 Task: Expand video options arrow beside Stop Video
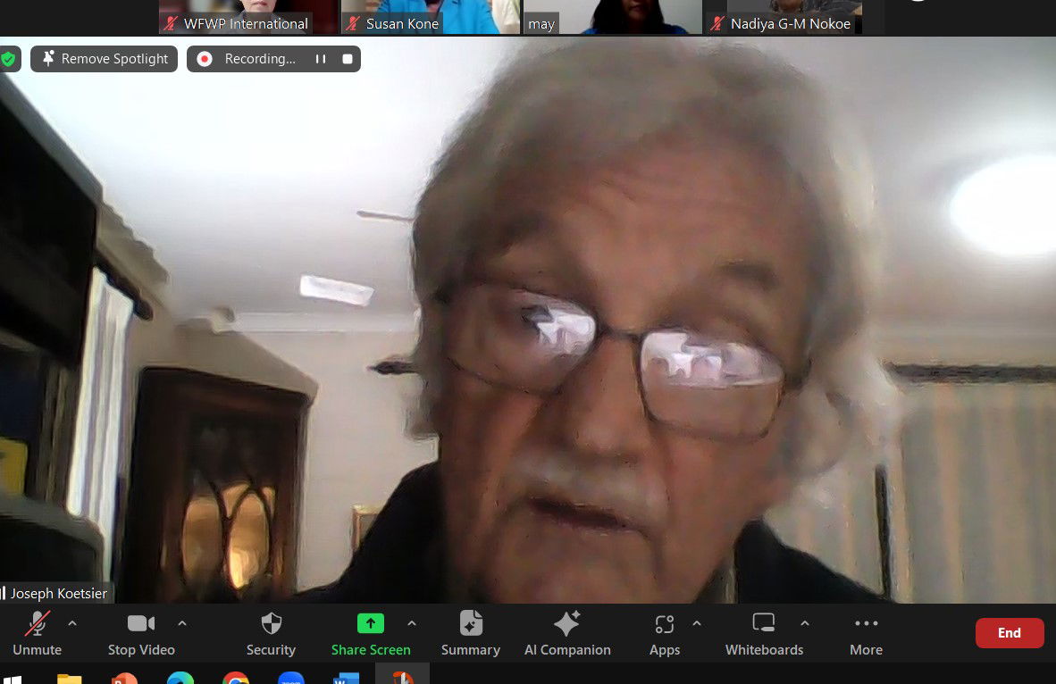(182, 624)
